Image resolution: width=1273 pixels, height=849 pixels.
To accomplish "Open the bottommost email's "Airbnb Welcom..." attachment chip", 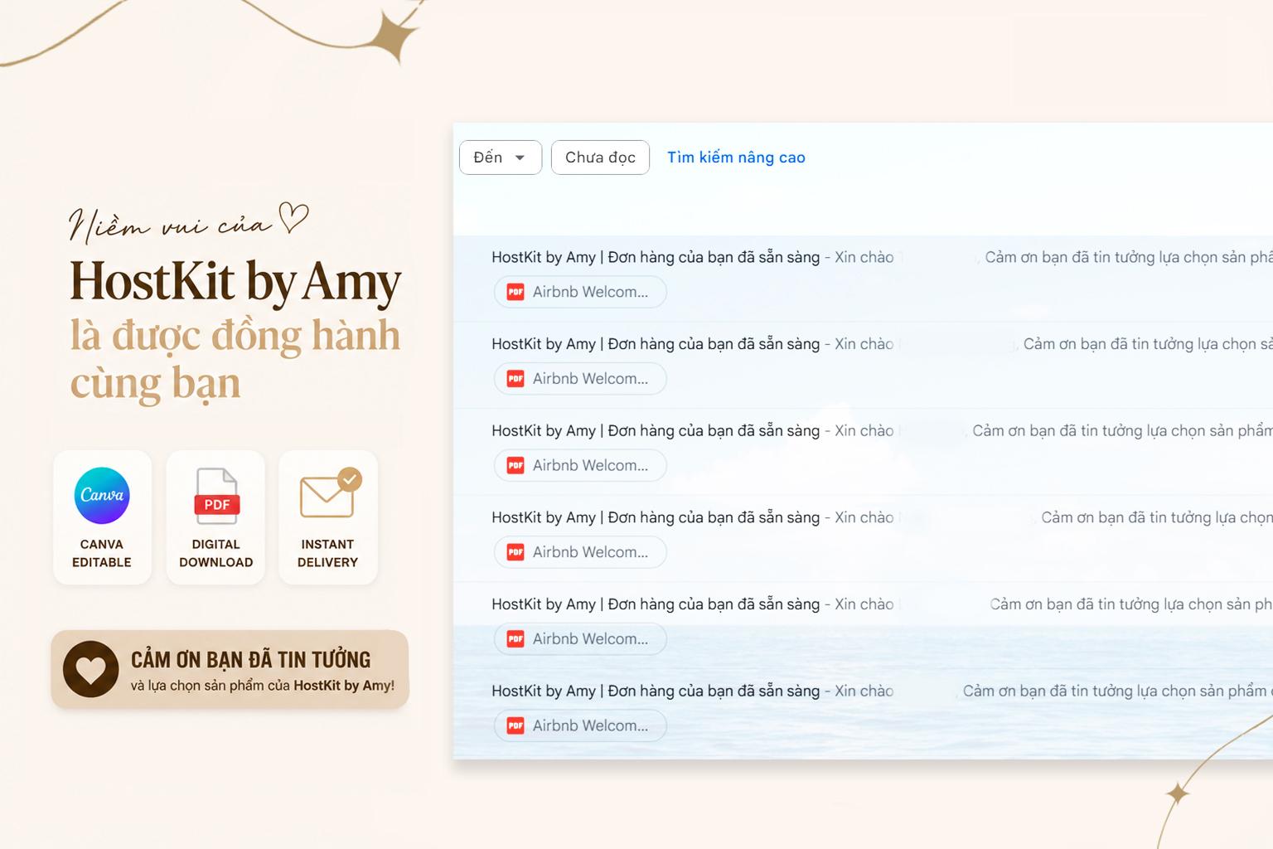I will (580, 725).
